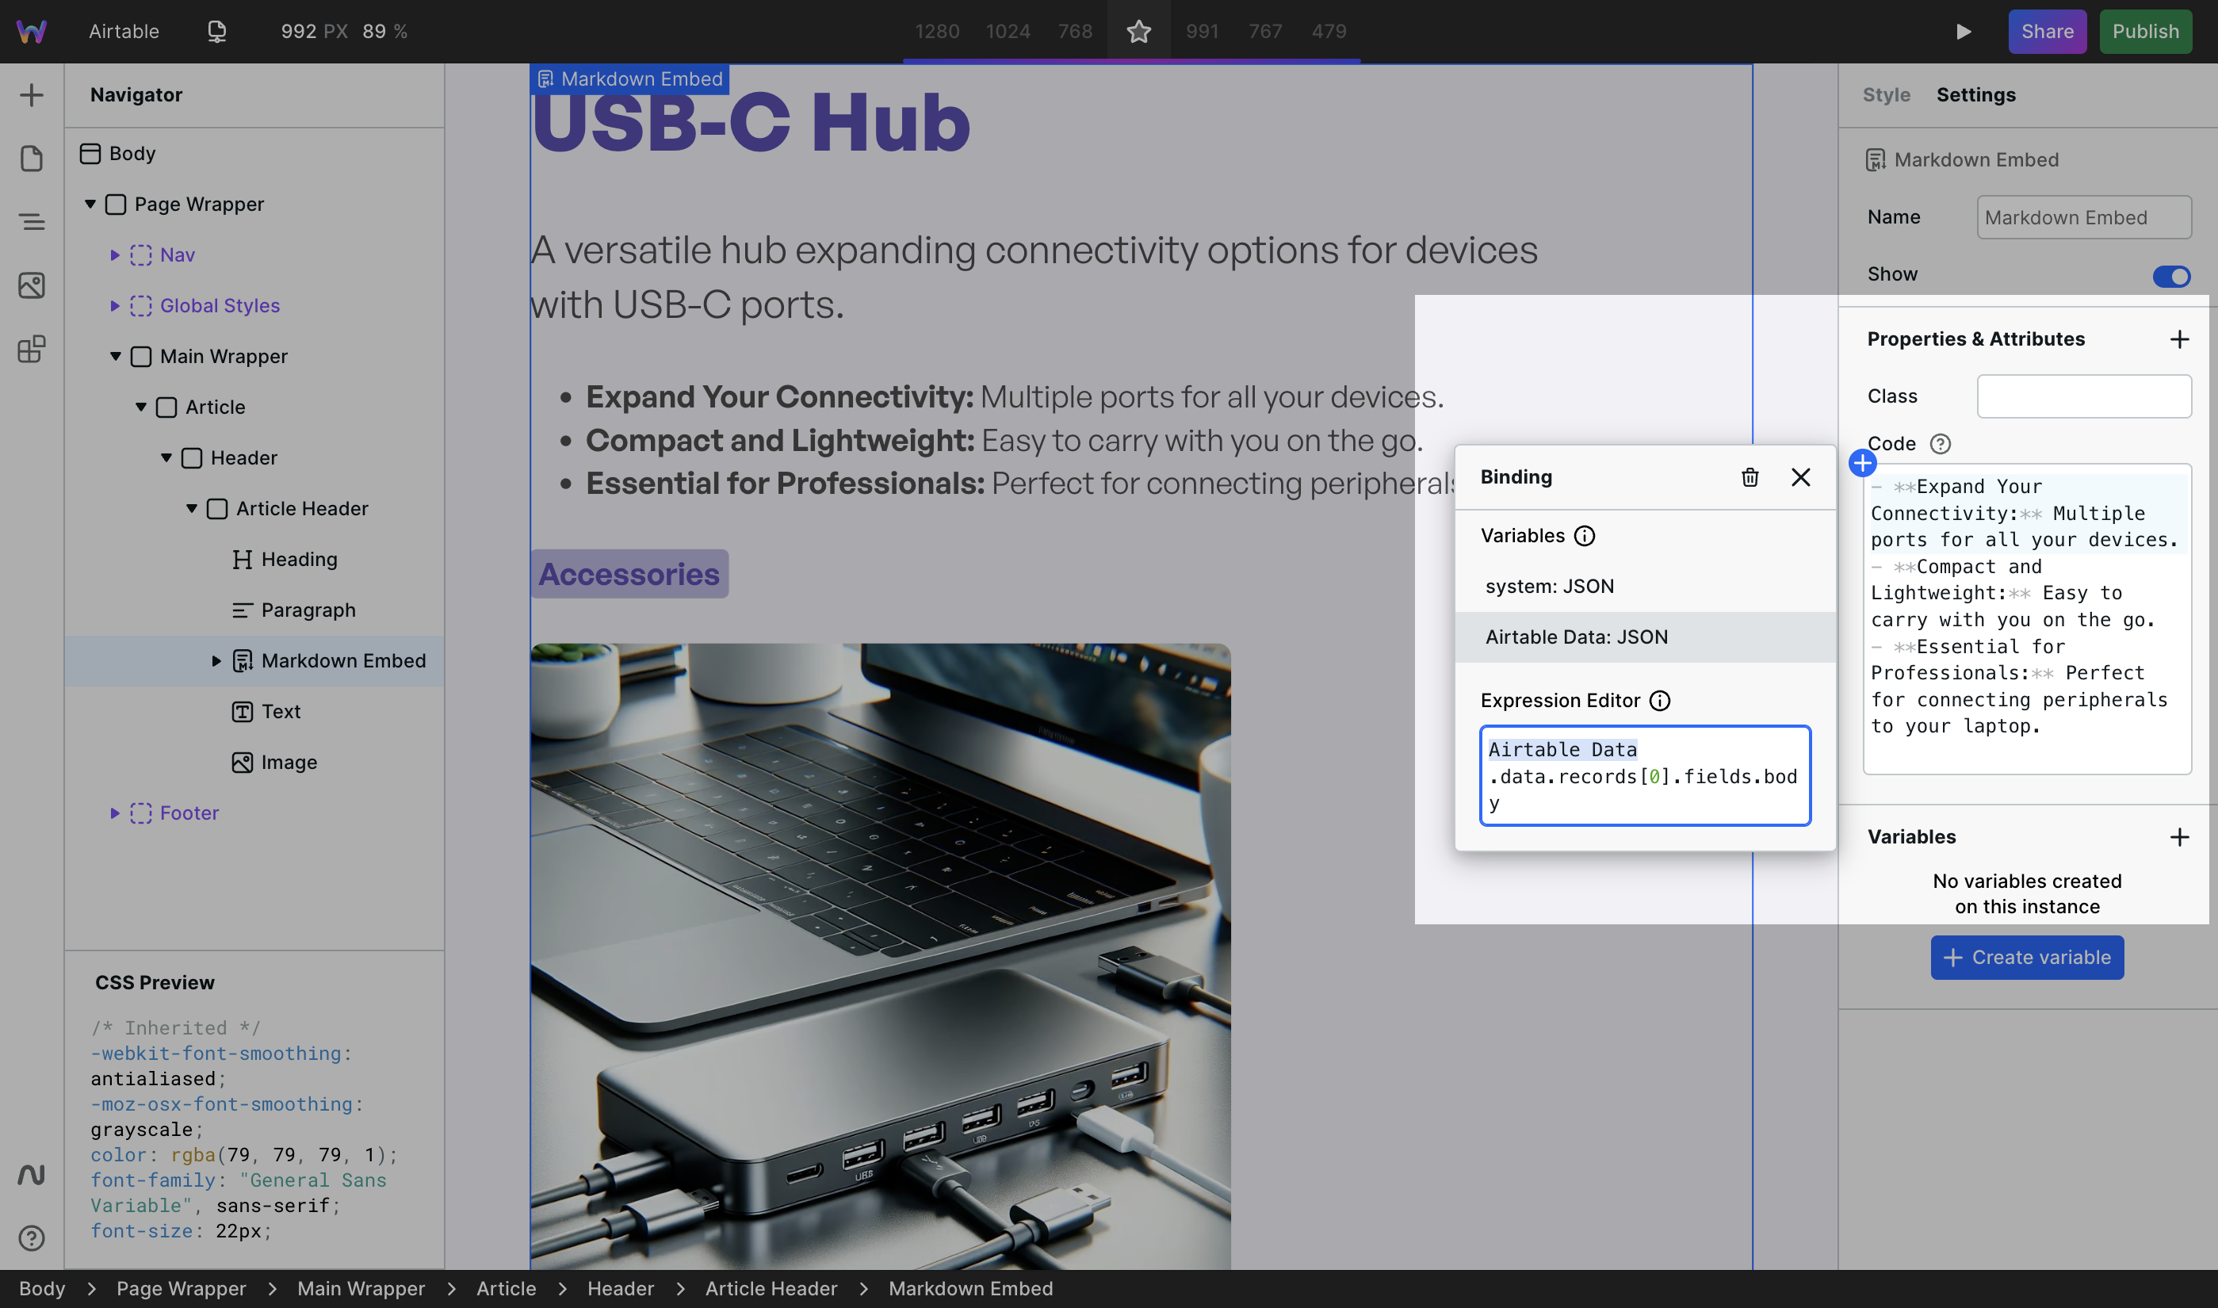Image resolution: width=2218 pixels, height=1308 pixels.
Task: Switch to the Style tab
Action: click(x=1886, y=95)
